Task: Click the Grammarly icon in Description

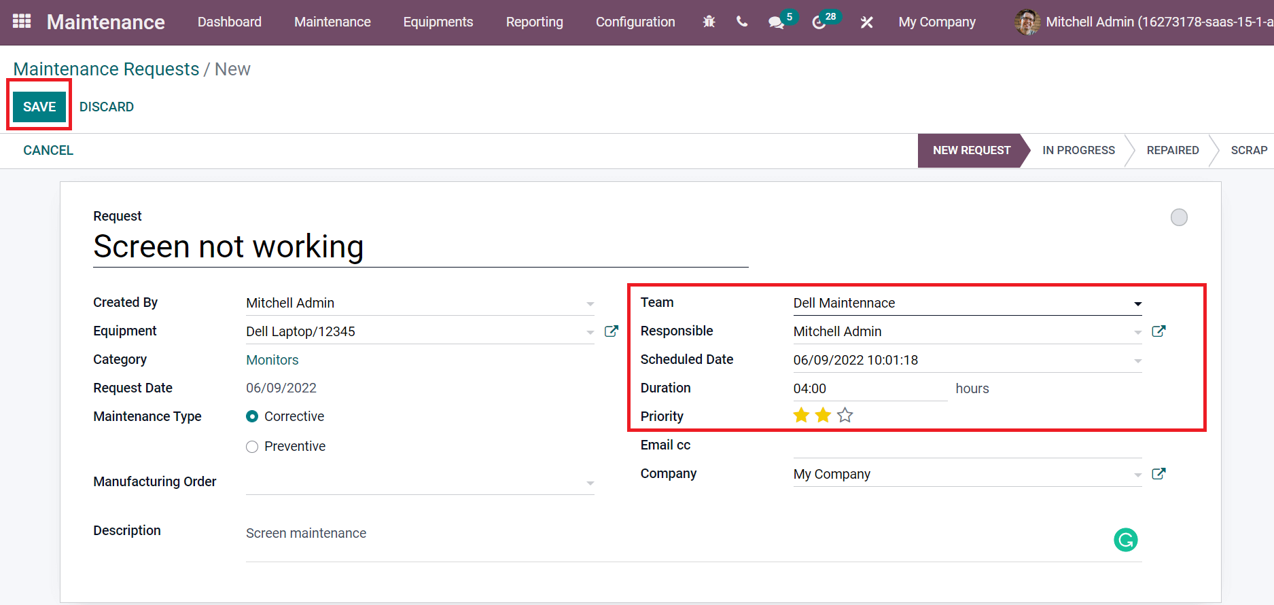Action: tap(1125, 540)
